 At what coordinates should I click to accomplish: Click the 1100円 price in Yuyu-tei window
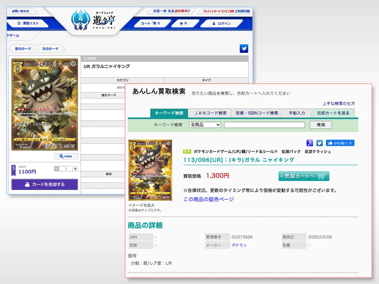pos(27,172)
